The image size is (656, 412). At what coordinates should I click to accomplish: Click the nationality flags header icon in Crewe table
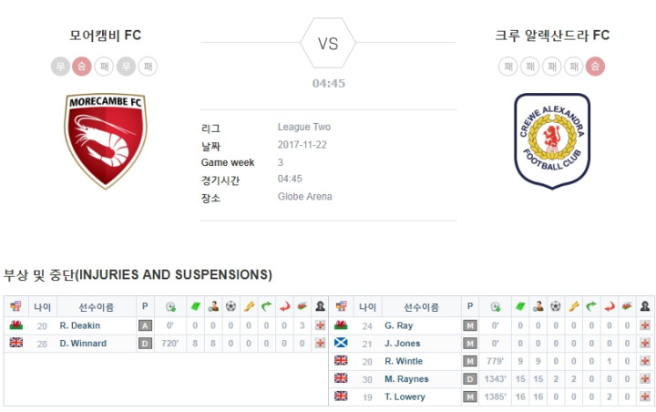(341, 306)
